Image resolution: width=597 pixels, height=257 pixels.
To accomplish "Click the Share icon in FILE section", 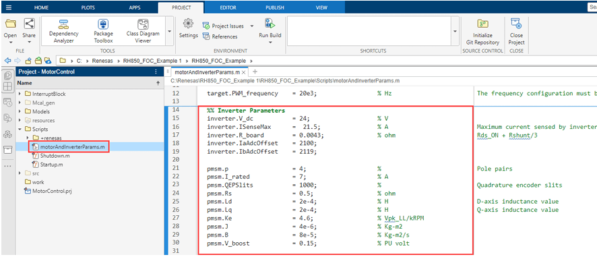I will point(29,24).
